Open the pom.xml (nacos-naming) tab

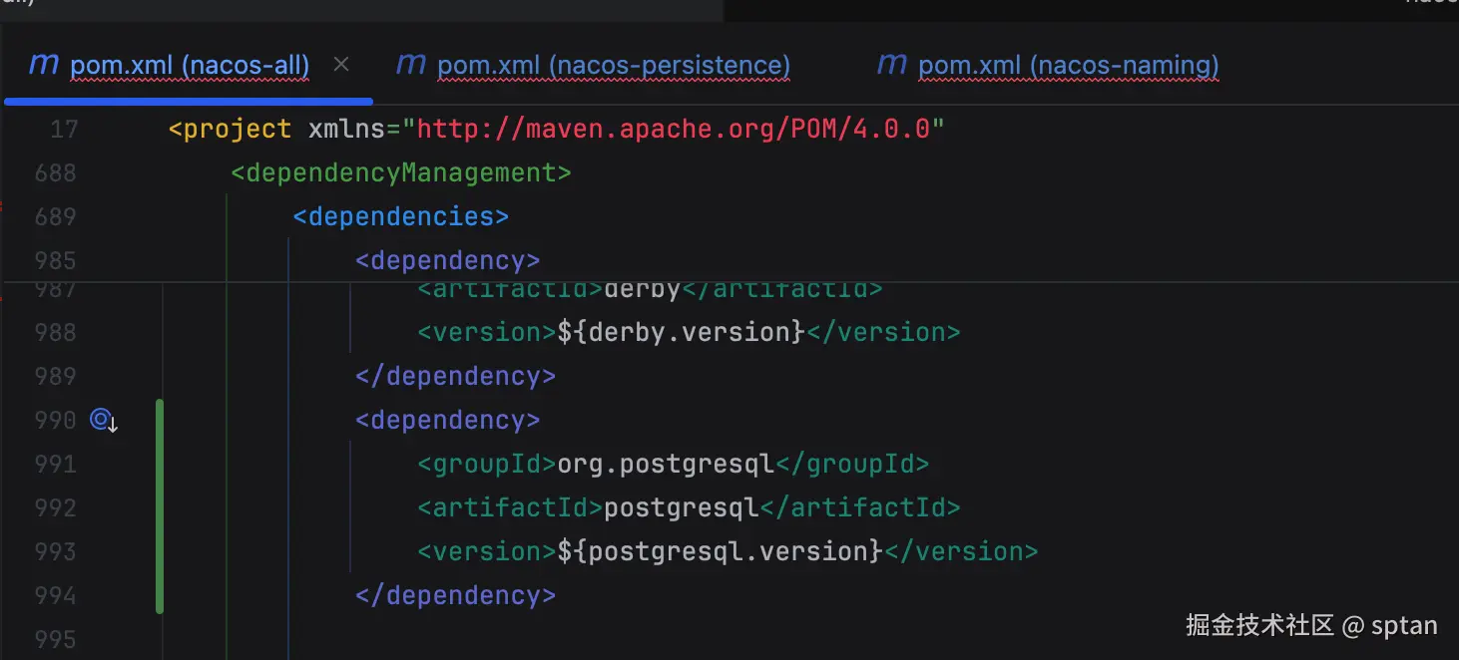1068,66
